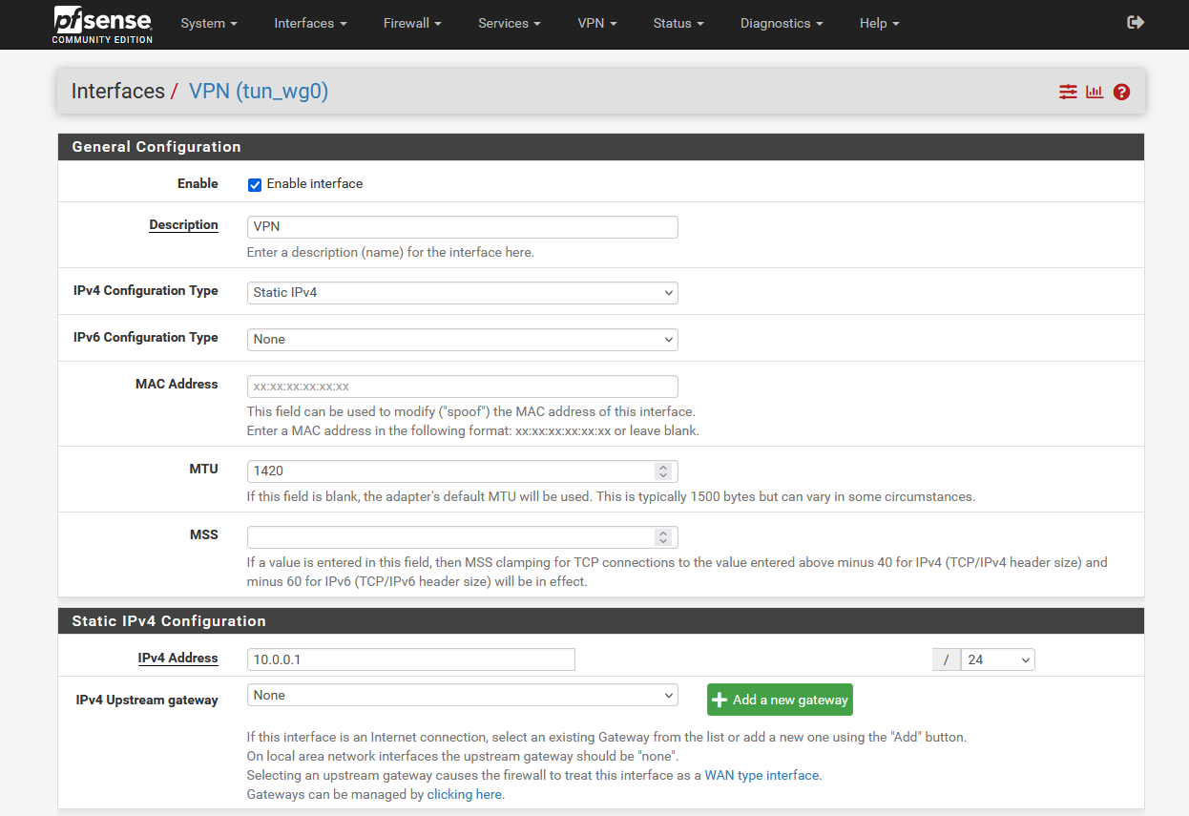The image size is (1189, 816).
Task: Click the red help question icon
Action: [x=1121, y=92]
